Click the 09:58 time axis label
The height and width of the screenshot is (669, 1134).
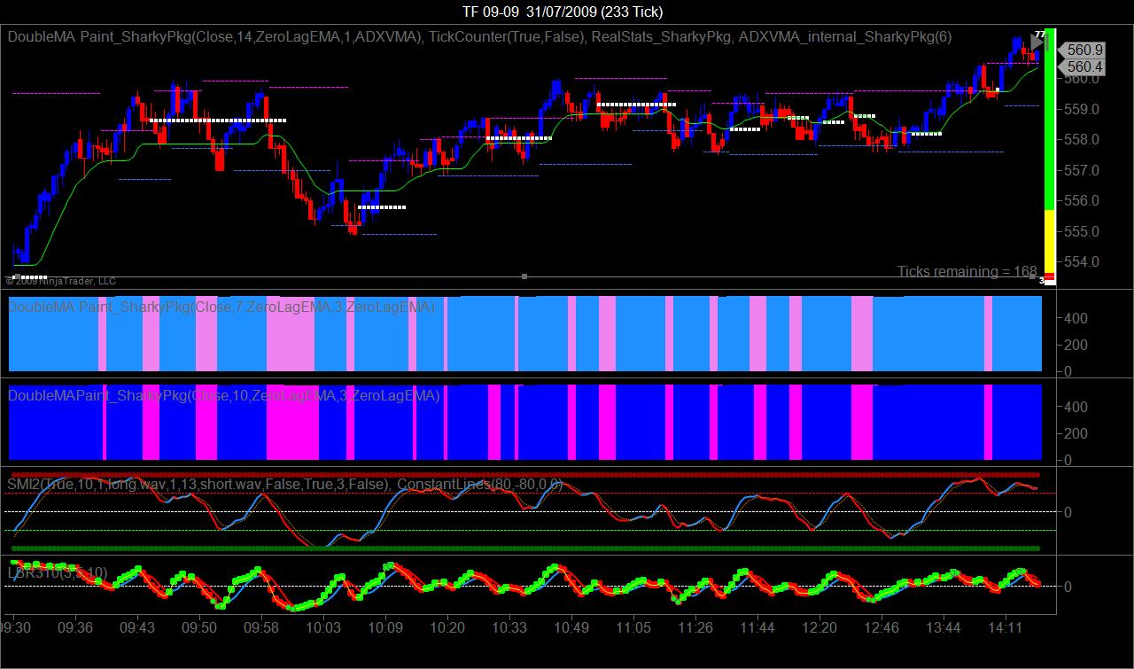(260, 627)
